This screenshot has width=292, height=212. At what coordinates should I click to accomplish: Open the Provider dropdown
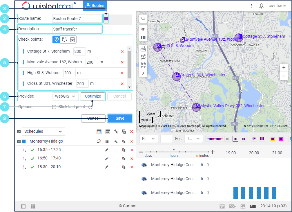pyautogui.click(x=65, y=96)
